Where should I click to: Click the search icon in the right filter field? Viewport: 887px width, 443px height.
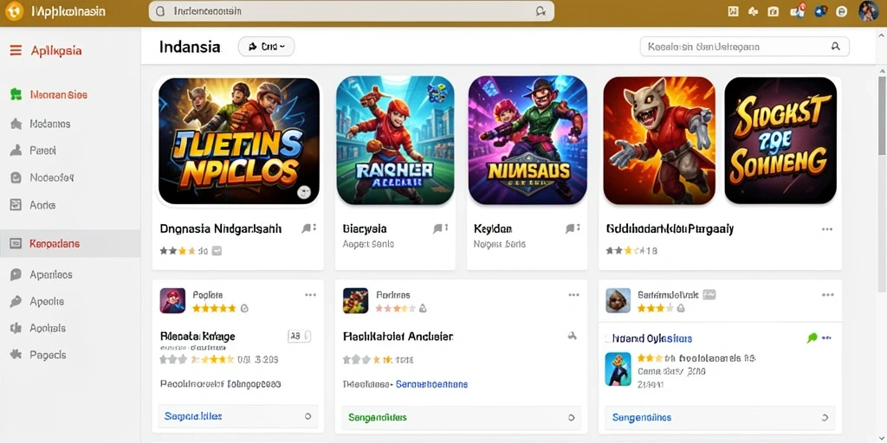click(836, 47)
